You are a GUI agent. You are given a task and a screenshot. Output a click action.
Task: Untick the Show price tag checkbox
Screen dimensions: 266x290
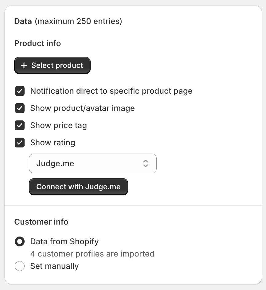(x=20, y=126)
